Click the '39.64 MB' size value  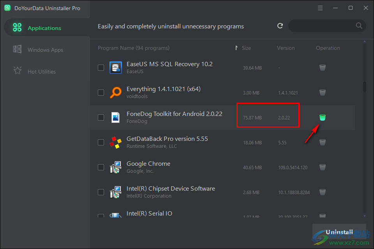(x=252, y=68)
